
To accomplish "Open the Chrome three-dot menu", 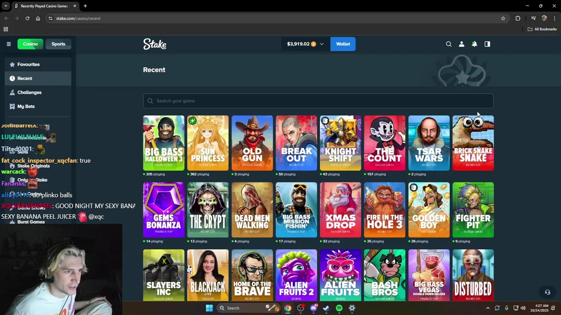I will (x=554, y=18).
